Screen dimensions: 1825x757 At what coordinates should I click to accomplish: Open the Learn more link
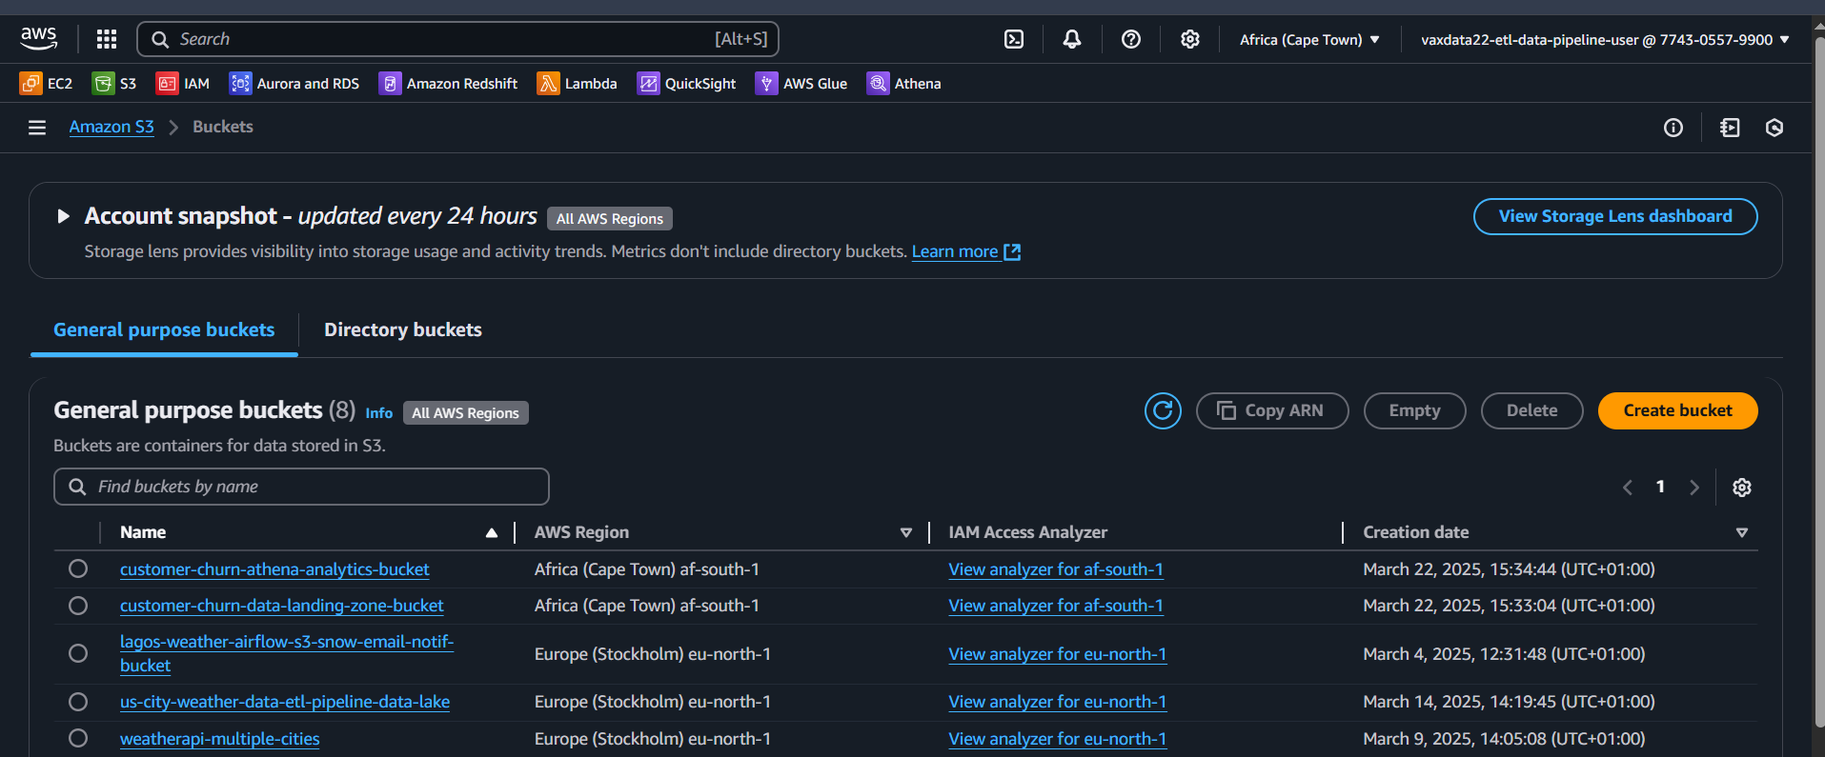pyautogui.click(x=965, y=251)
